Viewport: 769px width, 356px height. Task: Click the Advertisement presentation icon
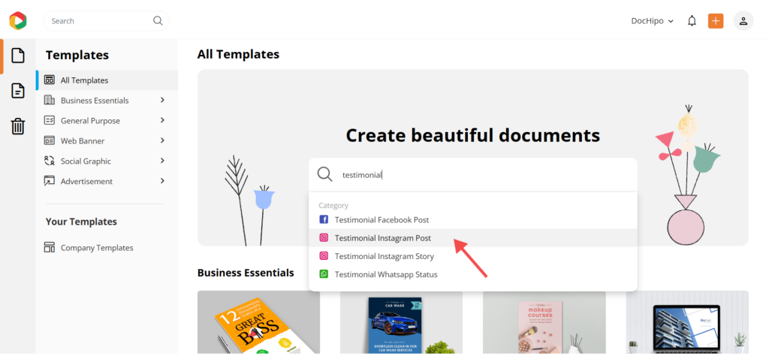50,181
